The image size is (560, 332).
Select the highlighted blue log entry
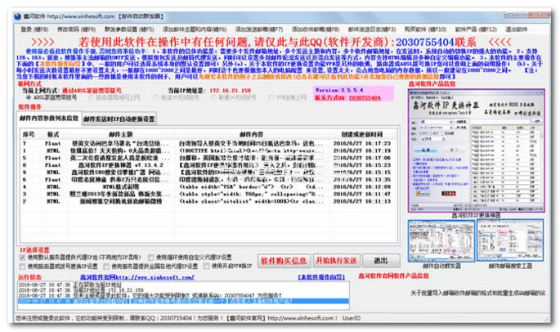(183, 301)
